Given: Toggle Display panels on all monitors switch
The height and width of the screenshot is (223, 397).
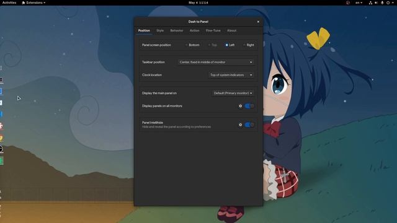Looking at the screenshot, I should pos(249,106).
